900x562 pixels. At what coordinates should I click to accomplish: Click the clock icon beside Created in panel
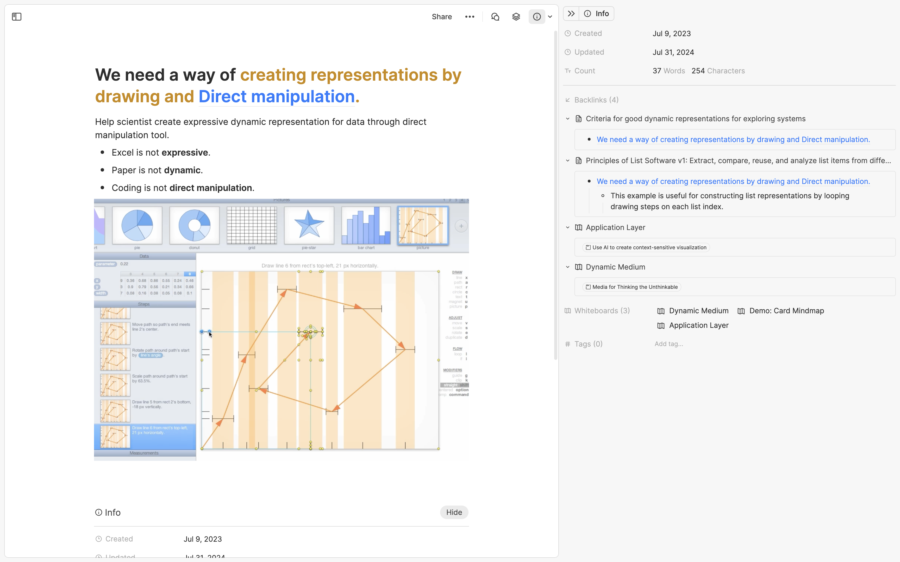tap(567, 34)
